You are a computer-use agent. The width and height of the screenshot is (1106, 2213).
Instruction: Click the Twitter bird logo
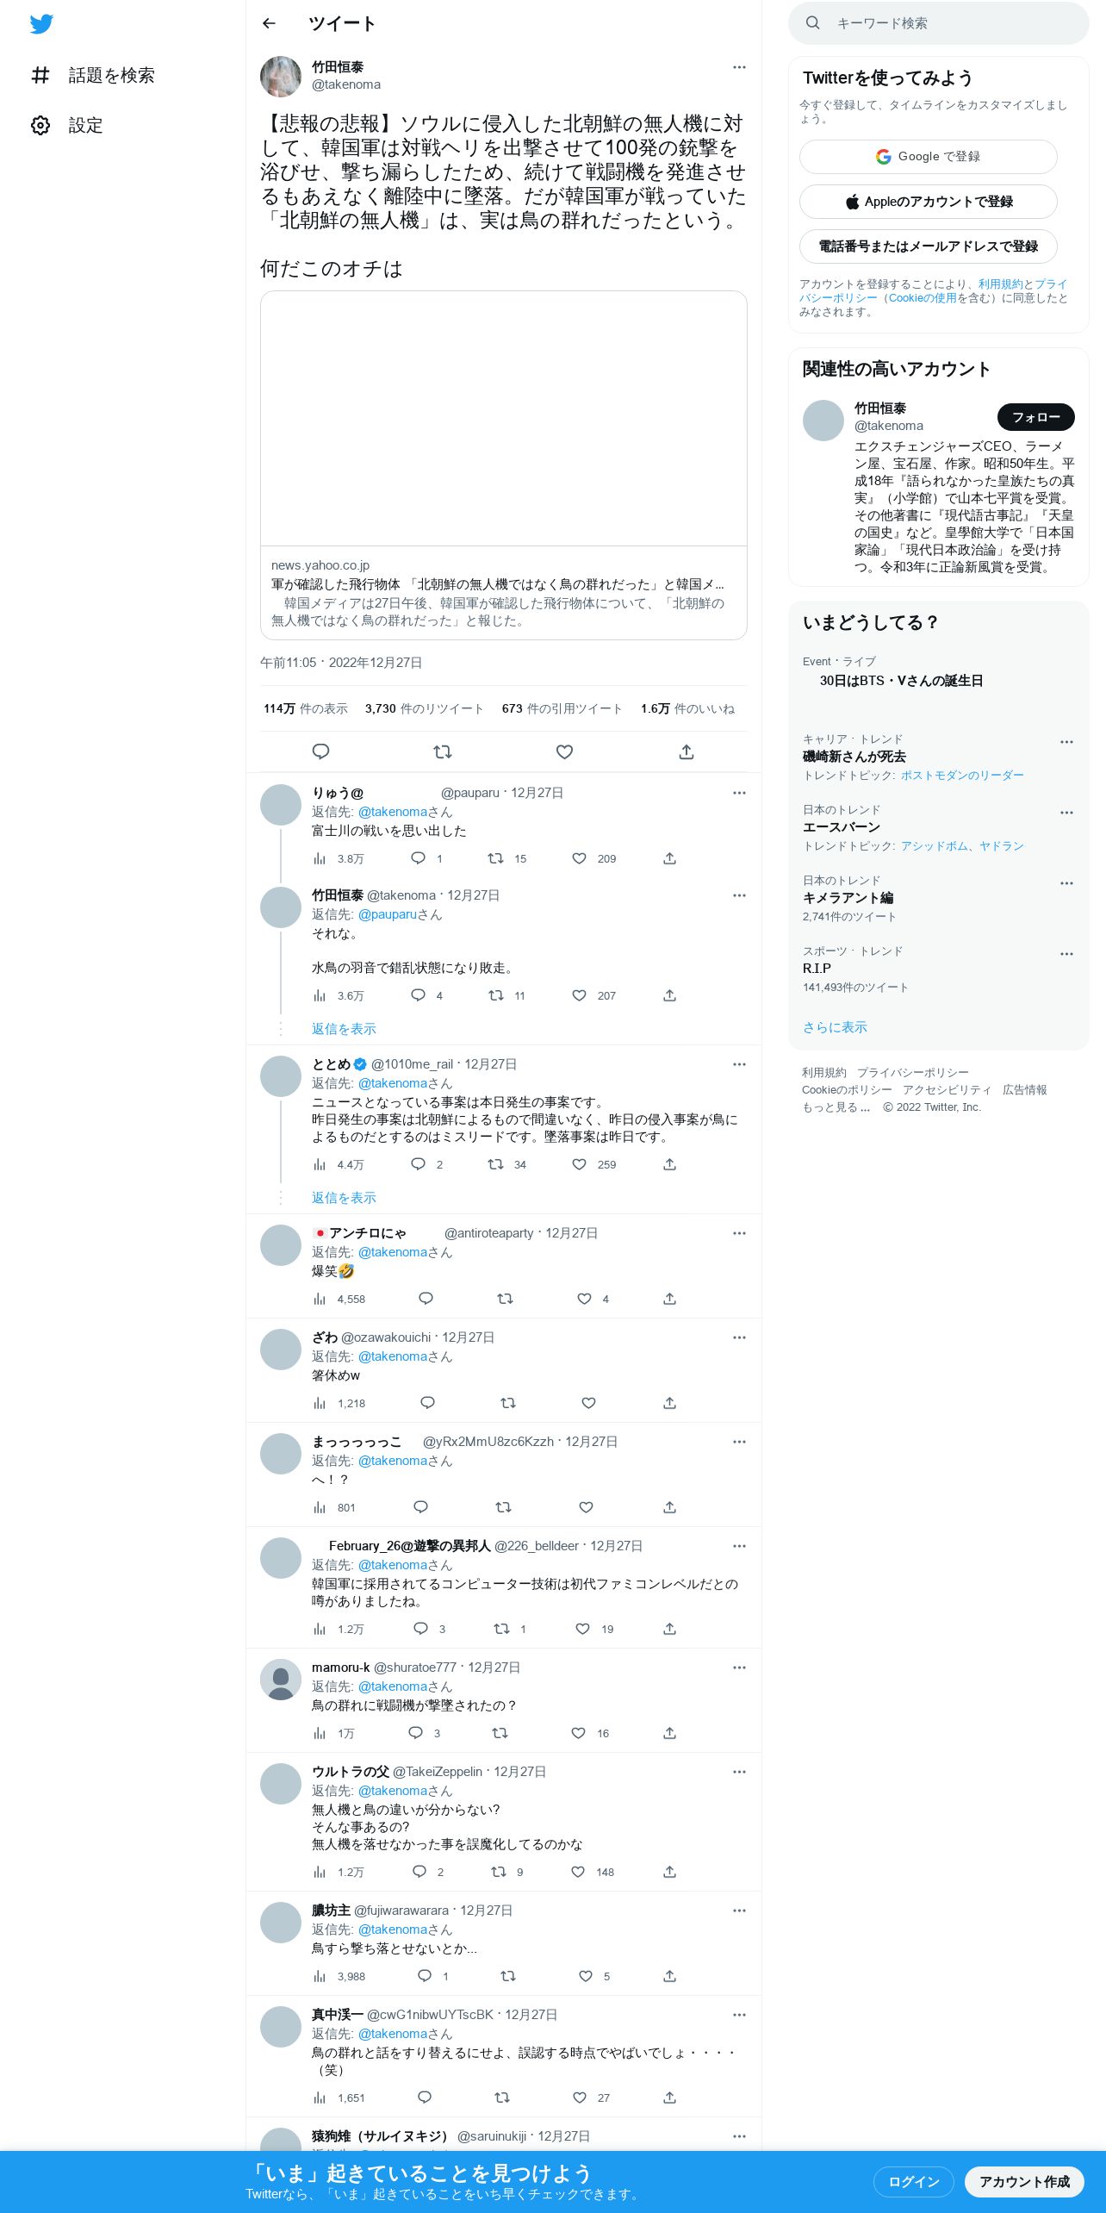[x=41, y=24]
